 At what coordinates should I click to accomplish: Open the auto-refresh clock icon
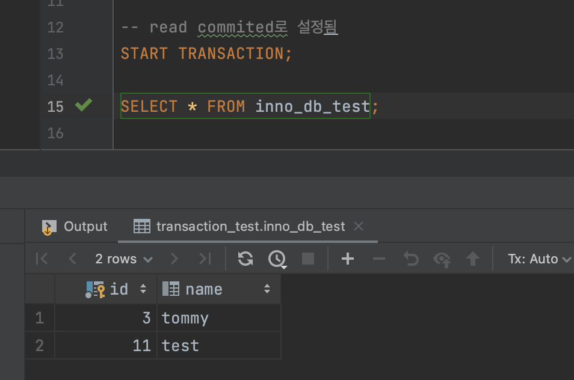277,259
